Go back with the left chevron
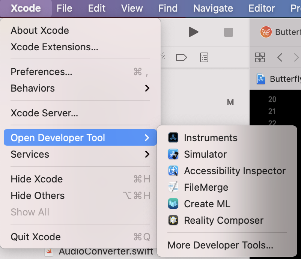 (280, 57)
